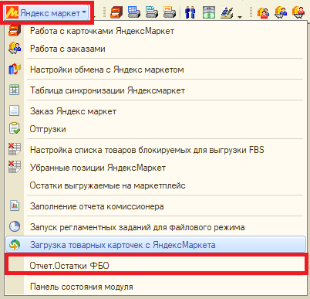
Task: Click the printer icon with blue table
Action: (x=134, y=12)
